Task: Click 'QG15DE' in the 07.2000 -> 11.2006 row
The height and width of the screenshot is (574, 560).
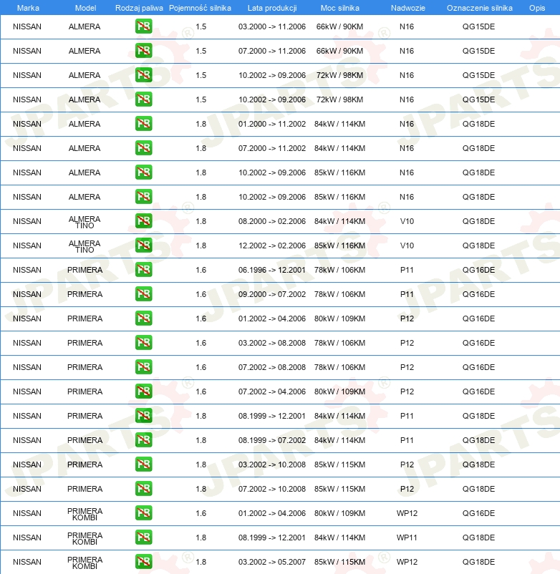Action: 478,51
